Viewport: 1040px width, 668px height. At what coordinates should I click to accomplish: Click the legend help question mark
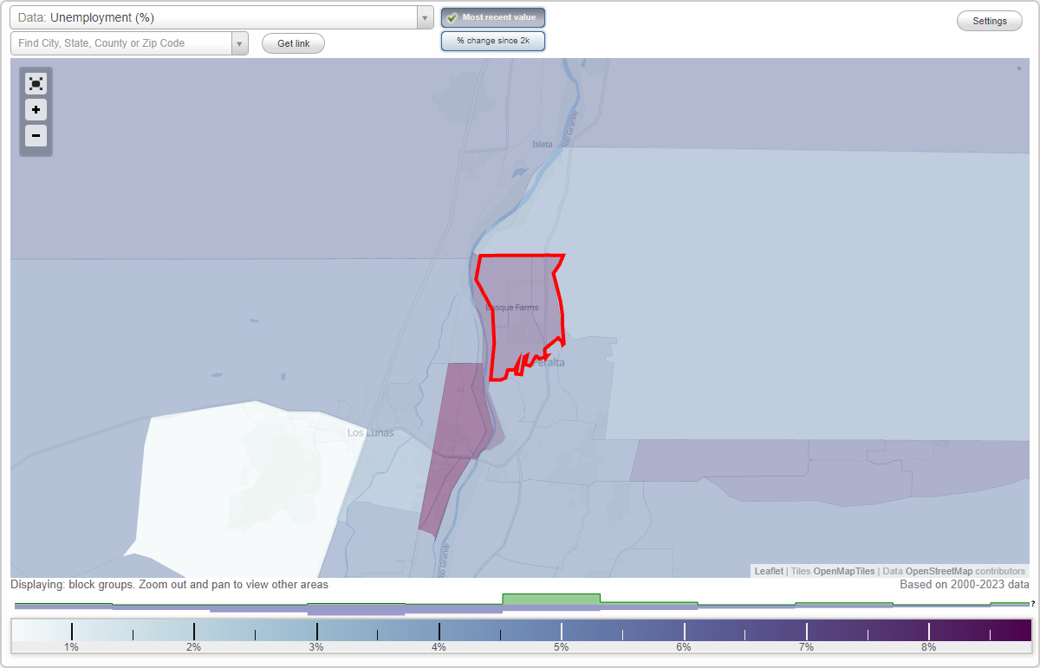(1033, 604)
